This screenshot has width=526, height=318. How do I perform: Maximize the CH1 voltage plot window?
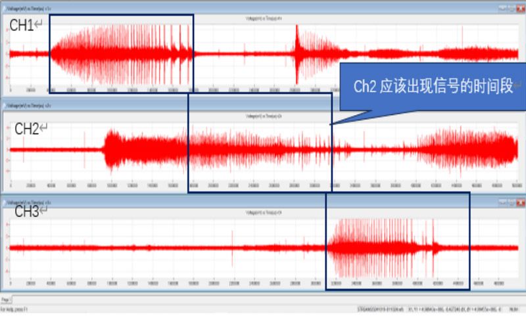pyautogui.click(x=512, y=8)
